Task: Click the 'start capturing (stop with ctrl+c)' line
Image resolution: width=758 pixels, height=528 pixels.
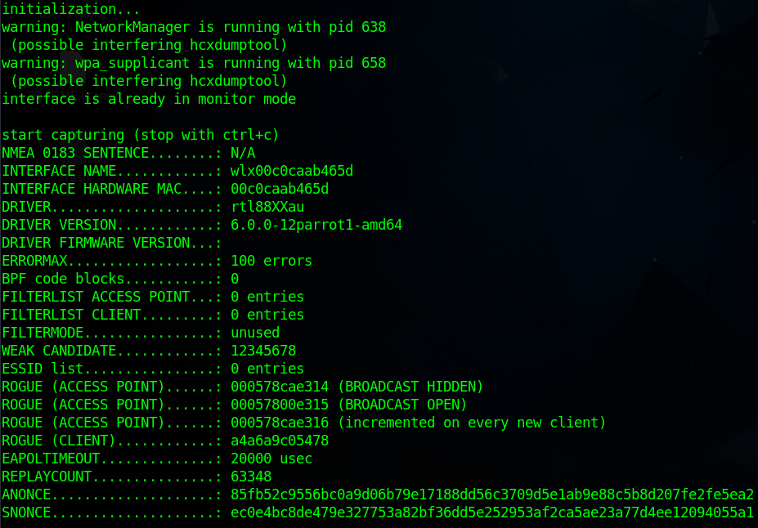Action: [141, 135]
